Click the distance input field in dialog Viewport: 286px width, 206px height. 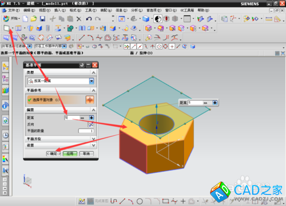click(x=72, y=118)
